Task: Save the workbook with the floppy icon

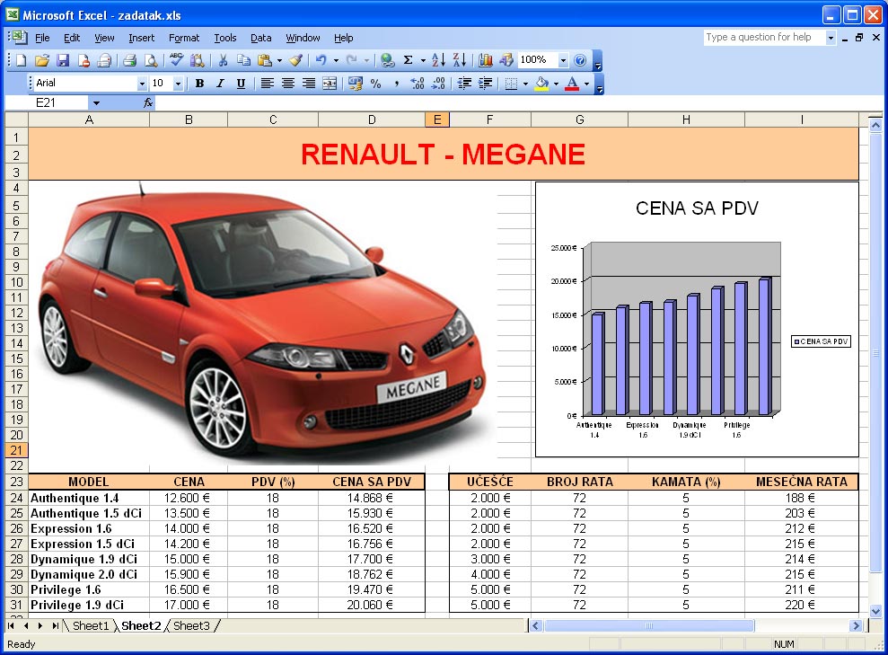Action: click(x=63, y=60)
